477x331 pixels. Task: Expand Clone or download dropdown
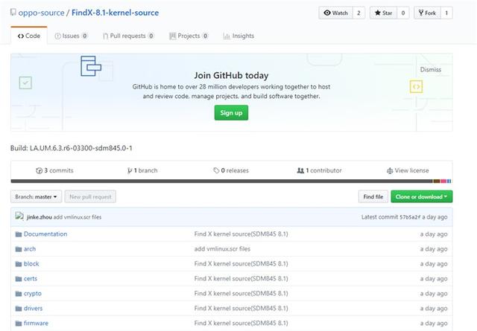click(x=422, y=196)
